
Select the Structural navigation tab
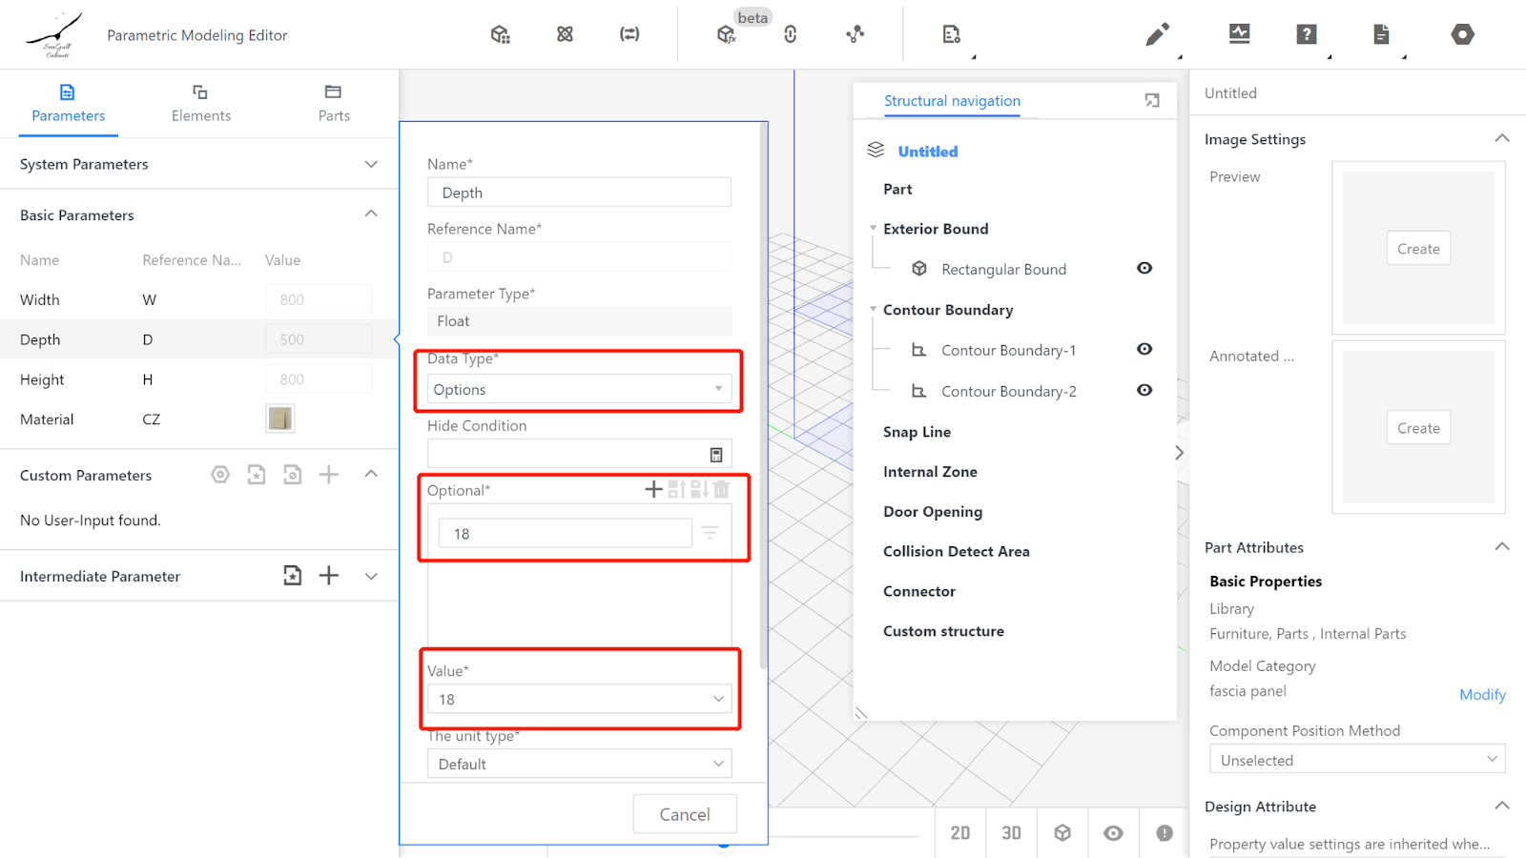coord(952,101)
